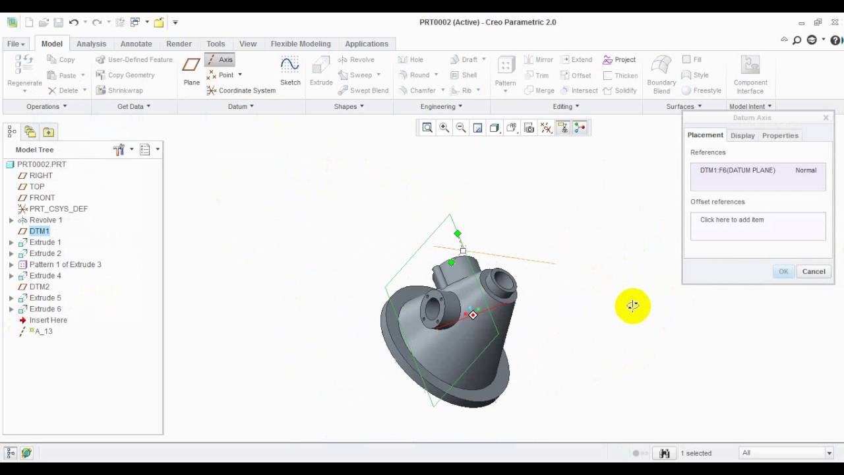Open the Saved Views icon
This screenshot has height=475, width=844.
512,128
